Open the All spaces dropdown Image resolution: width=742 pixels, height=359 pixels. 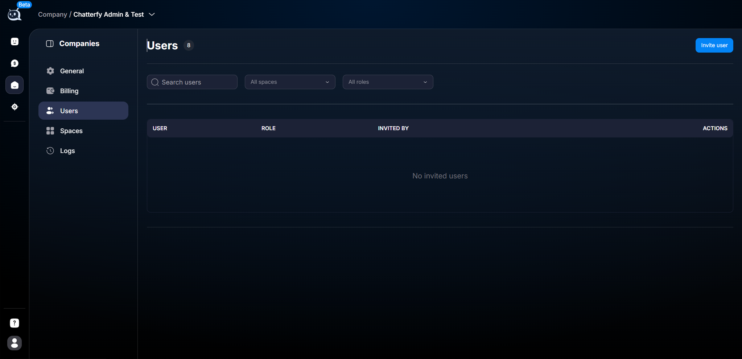click(290, 82)
